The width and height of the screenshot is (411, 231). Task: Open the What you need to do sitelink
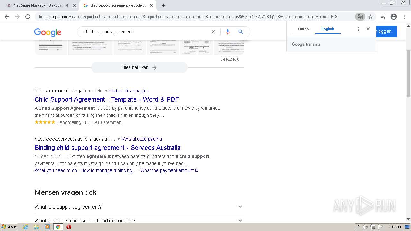pos(56,170)
